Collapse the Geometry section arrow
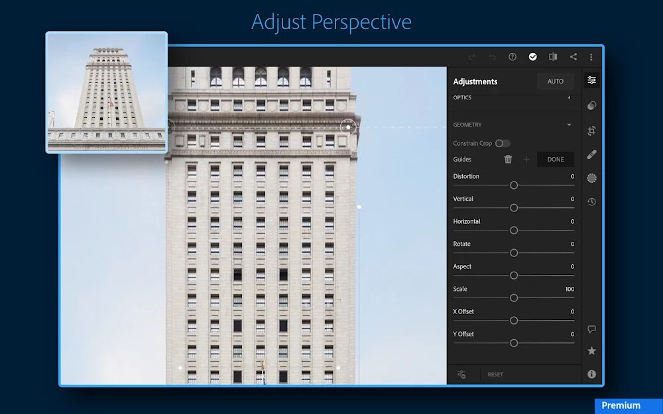 (x=569, y=125)
